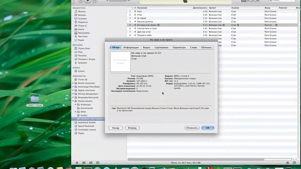Image resolution: width=301 pixels, height=169 pixels.
Task: Expand the Arabesque subfolder
Action: click(x=75, y=105)
